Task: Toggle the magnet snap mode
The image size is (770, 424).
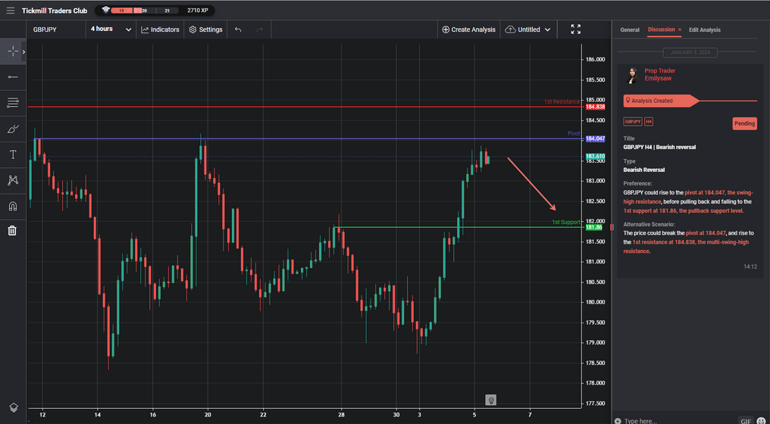Action: coord(13,206)
